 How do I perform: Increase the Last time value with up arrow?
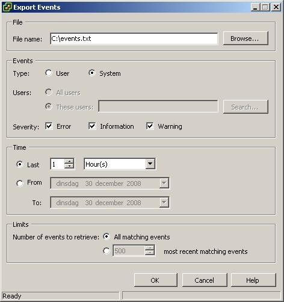(69, 161)
